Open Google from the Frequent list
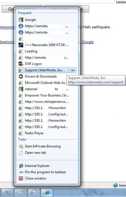Image resolution: width=126 pixels, height=197 pixels. click(47, 20)
